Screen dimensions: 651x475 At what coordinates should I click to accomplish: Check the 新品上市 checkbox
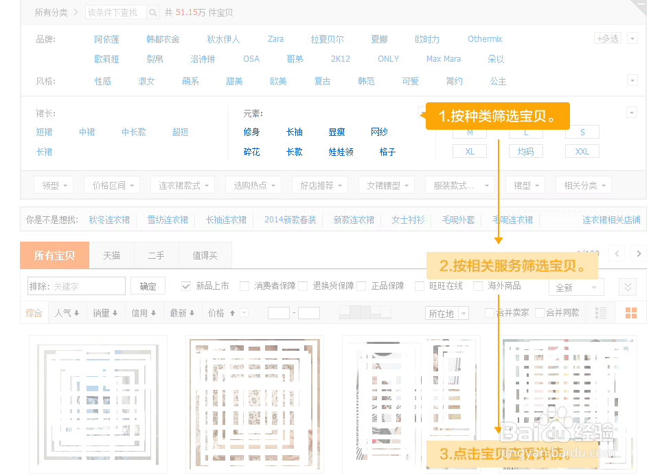pos(186,286)
